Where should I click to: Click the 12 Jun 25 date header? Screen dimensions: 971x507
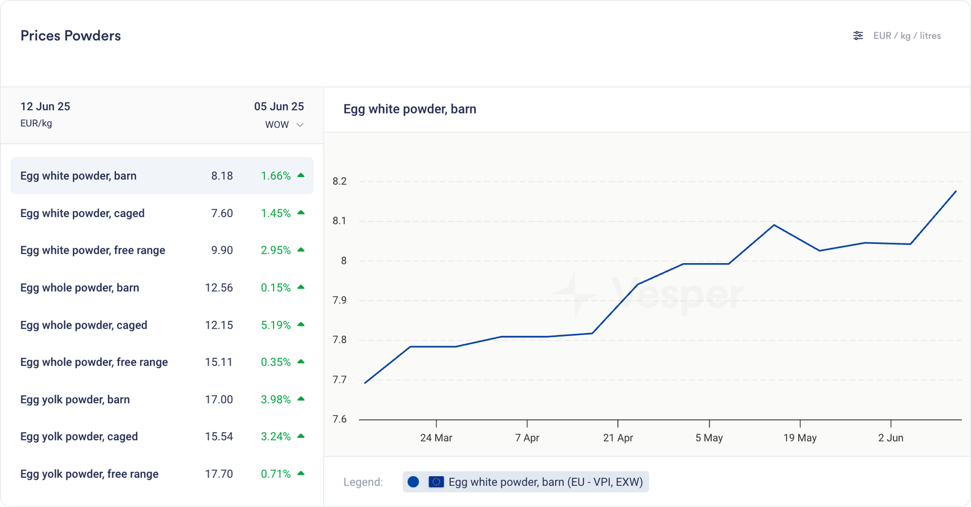click(45, 107)
